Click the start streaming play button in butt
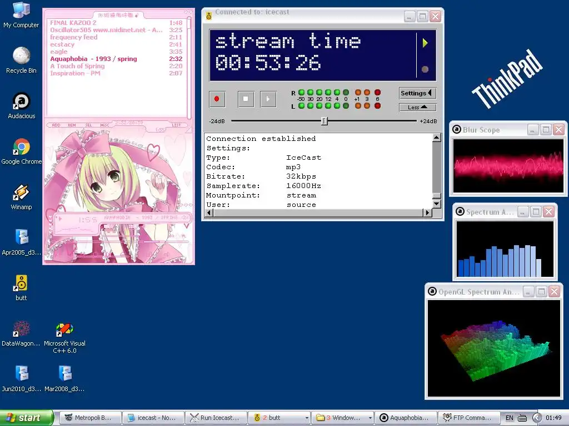 [x=268, y=99]
